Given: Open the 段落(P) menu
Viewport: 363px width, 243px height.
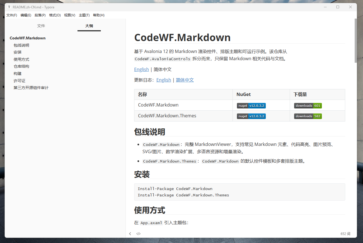Looking at the screenshot, I should pyautogui.click(x=40, y=15).
